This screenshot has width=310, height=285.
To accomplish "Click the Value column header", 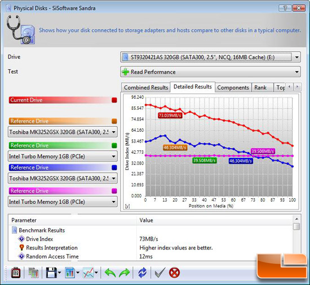I will coord(215,220).
